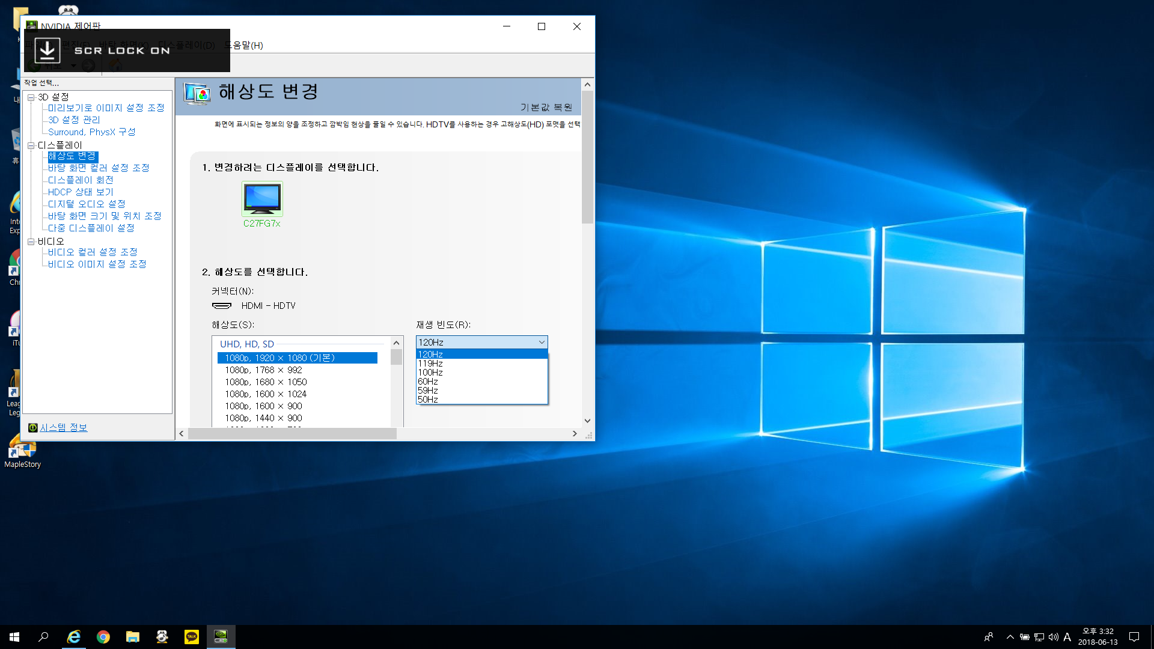1154x649 pixels.
Task: Open the Action Center notifications icon
Action: click(x=1134, y=637)
